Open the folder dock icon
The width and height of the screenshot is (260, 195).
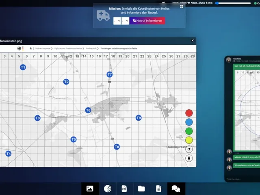pyautogui.click(x=141, y=188)
